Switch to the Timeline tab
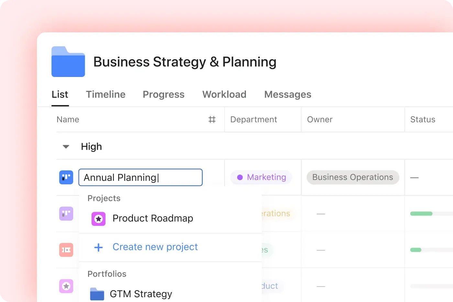Viewport: 453px width, 302px height. (x=106, y=94)
